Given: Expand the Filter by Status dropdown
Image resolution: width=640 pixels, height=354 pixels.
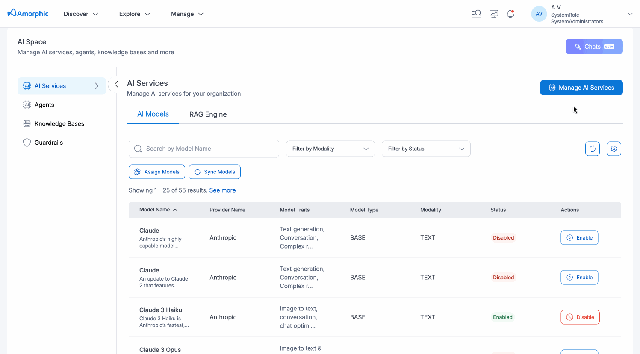Looking at the screenshot, I should [426, 149].
